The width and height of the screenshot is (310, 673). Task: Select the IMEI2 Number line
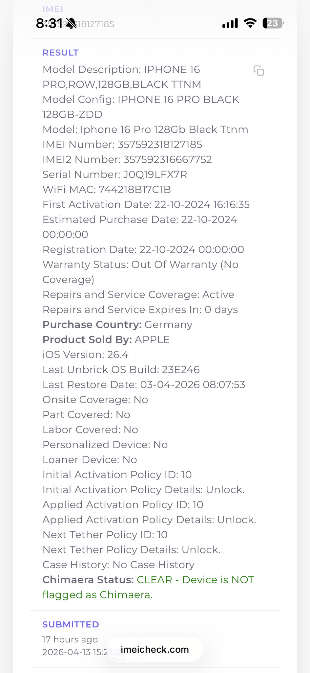pyautogui.click(x=127, y=160)
